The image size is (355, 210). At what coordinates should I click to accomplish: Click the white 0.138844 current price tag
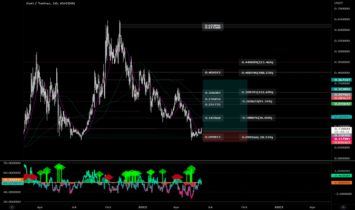pyautogui.click(x=342, y=129)
